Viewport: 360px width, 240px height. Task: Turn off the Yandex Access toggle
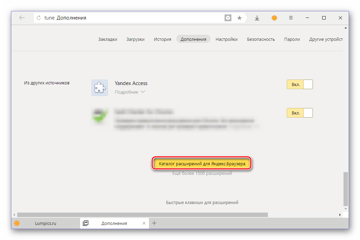tap(299, 84)
